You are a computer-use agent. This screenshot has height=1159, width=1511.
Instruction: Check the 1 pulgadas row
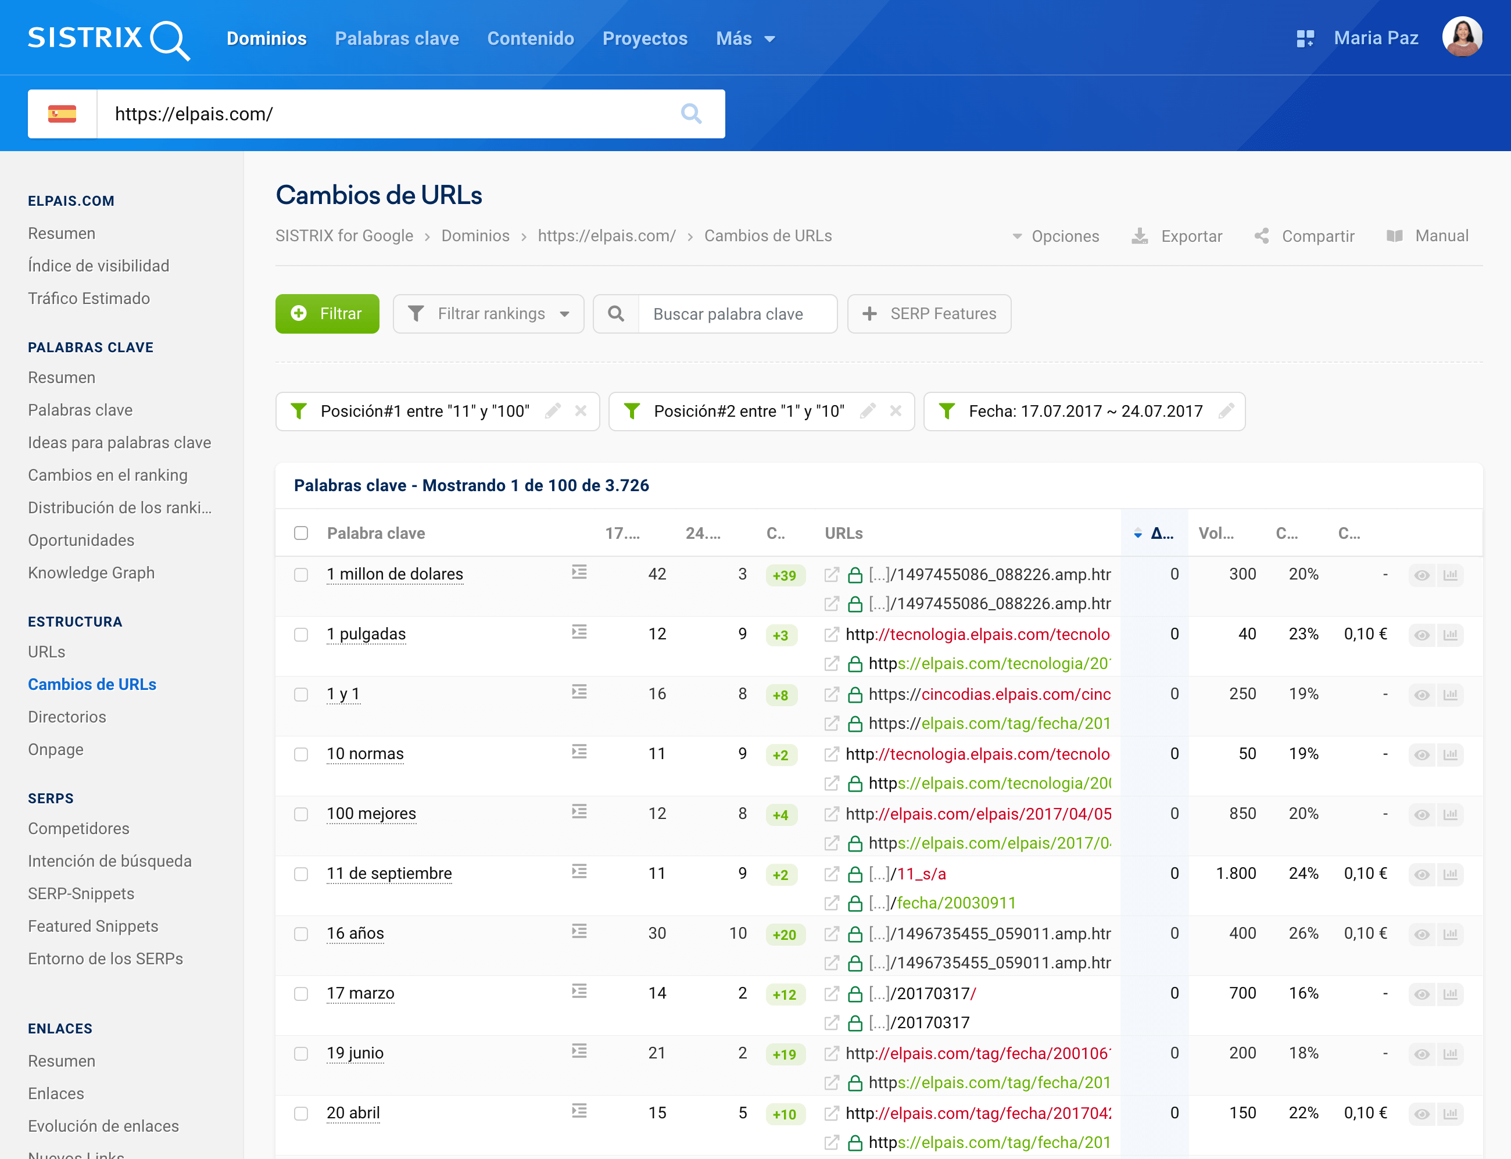pos(300,635)
